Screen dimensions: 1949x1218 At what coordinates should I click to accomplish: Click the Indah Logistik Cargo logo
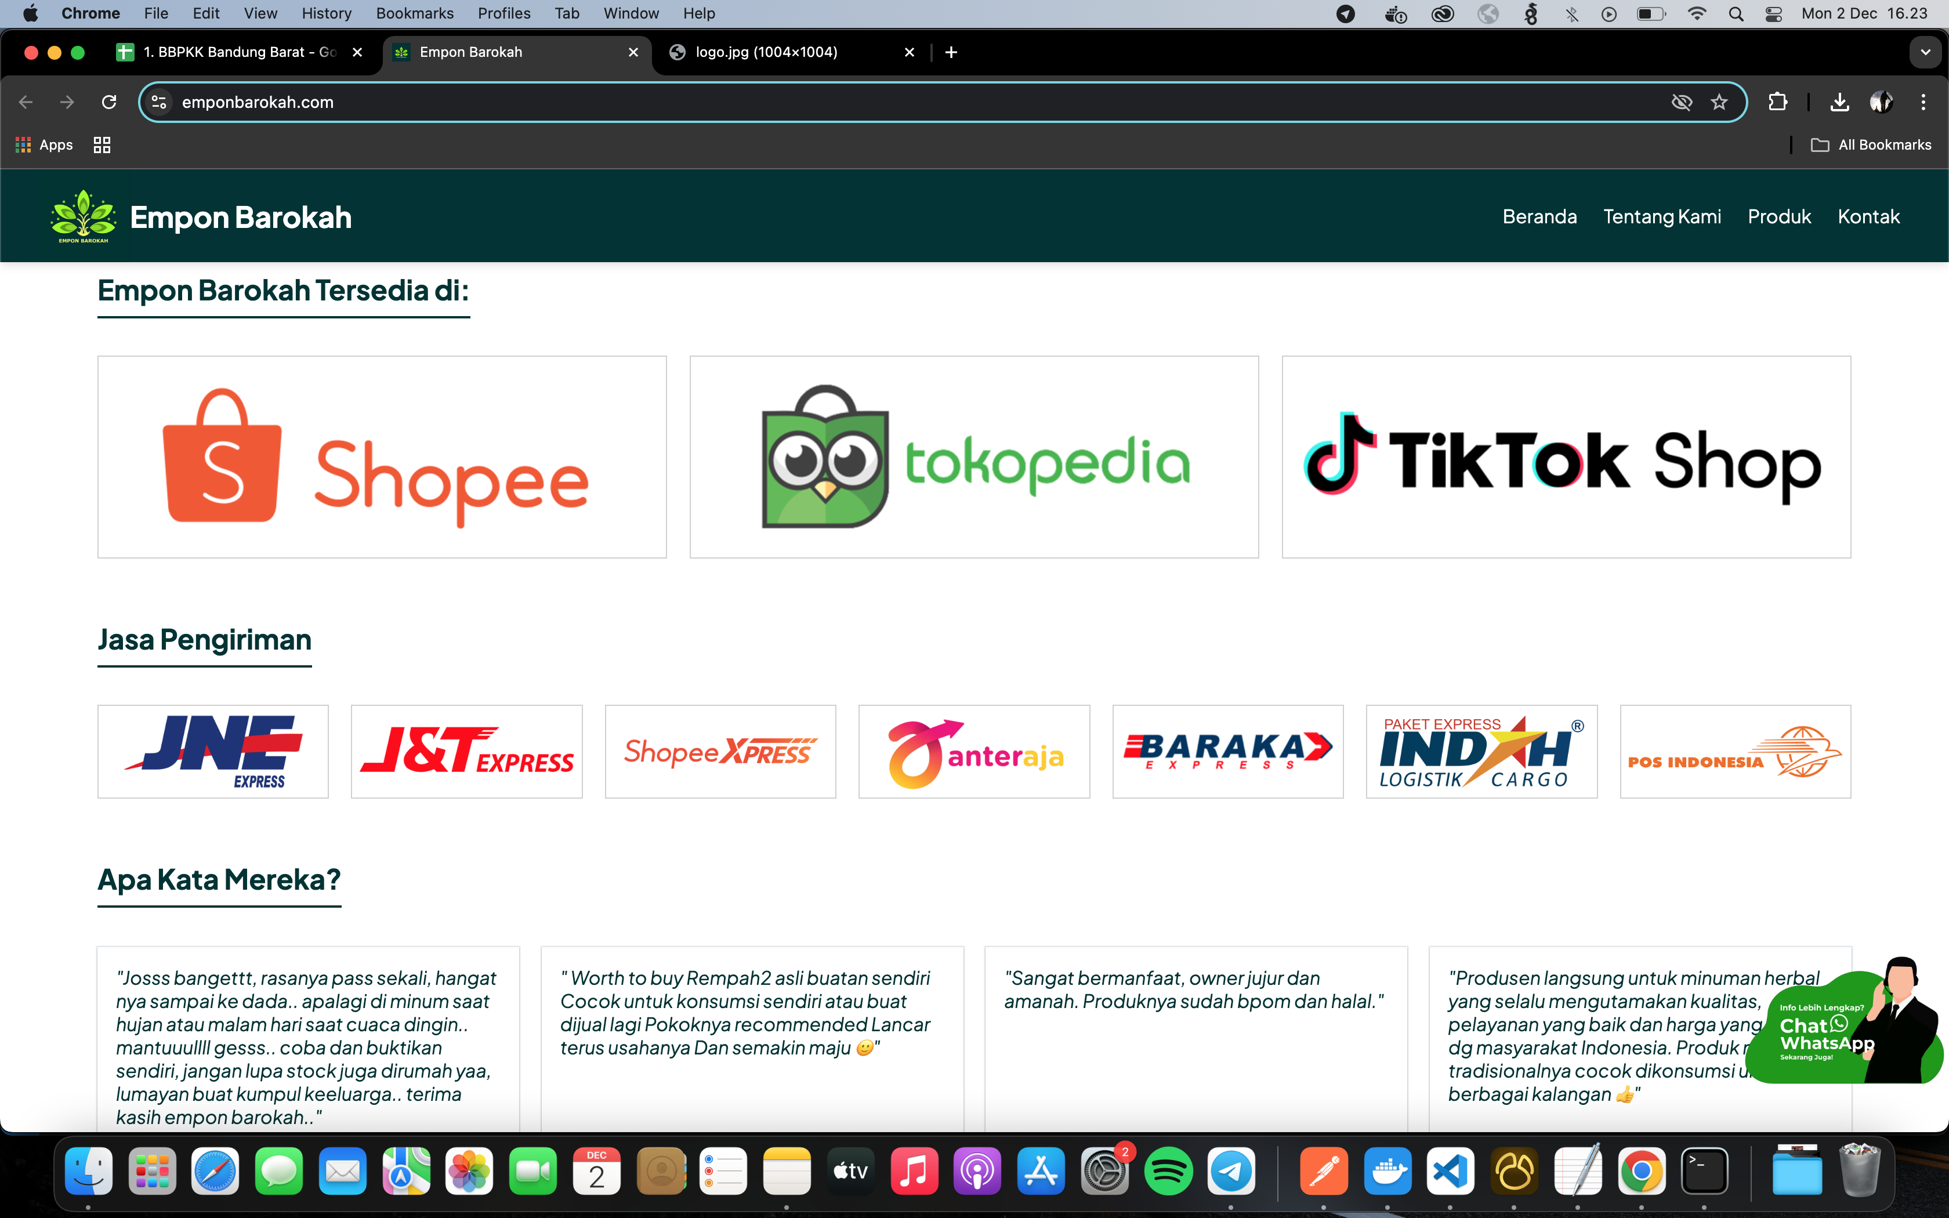pyautogui.click(x=1481, y=752)
